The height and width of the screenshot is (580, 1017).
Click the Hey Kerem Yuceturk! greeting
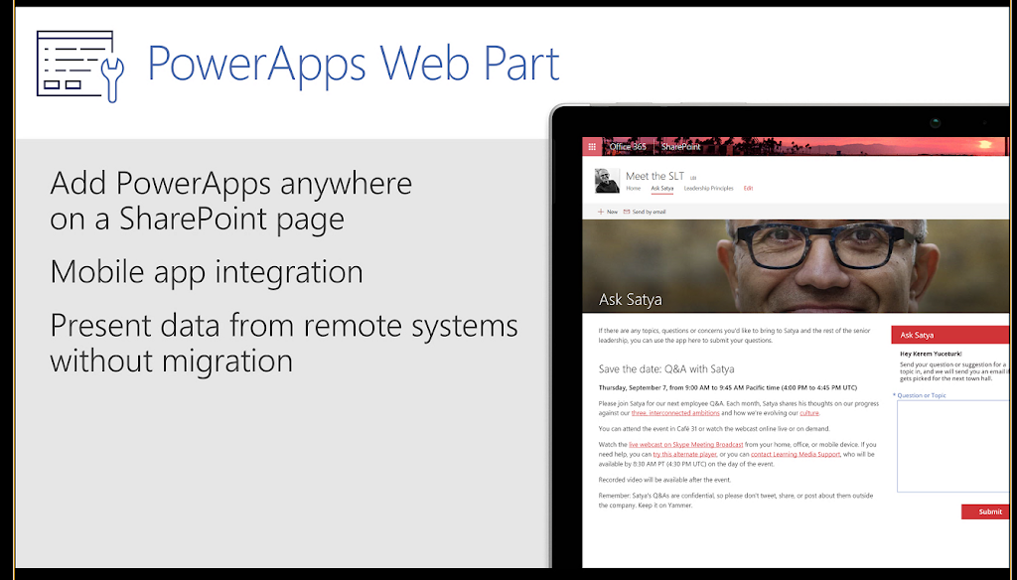point(931,354)
